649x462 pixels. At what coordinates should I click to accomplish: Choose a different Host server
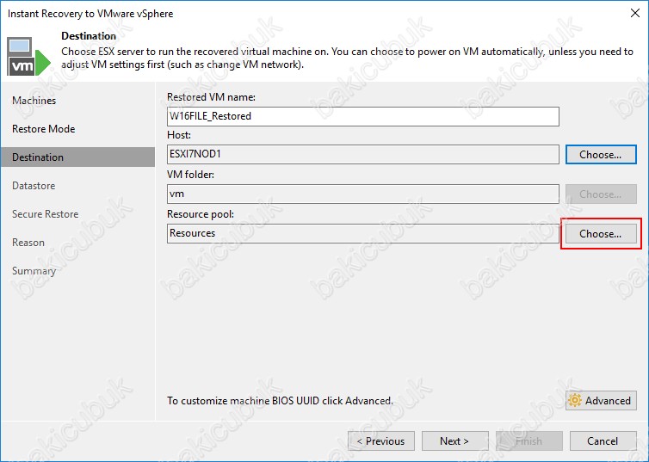point(600,155)
